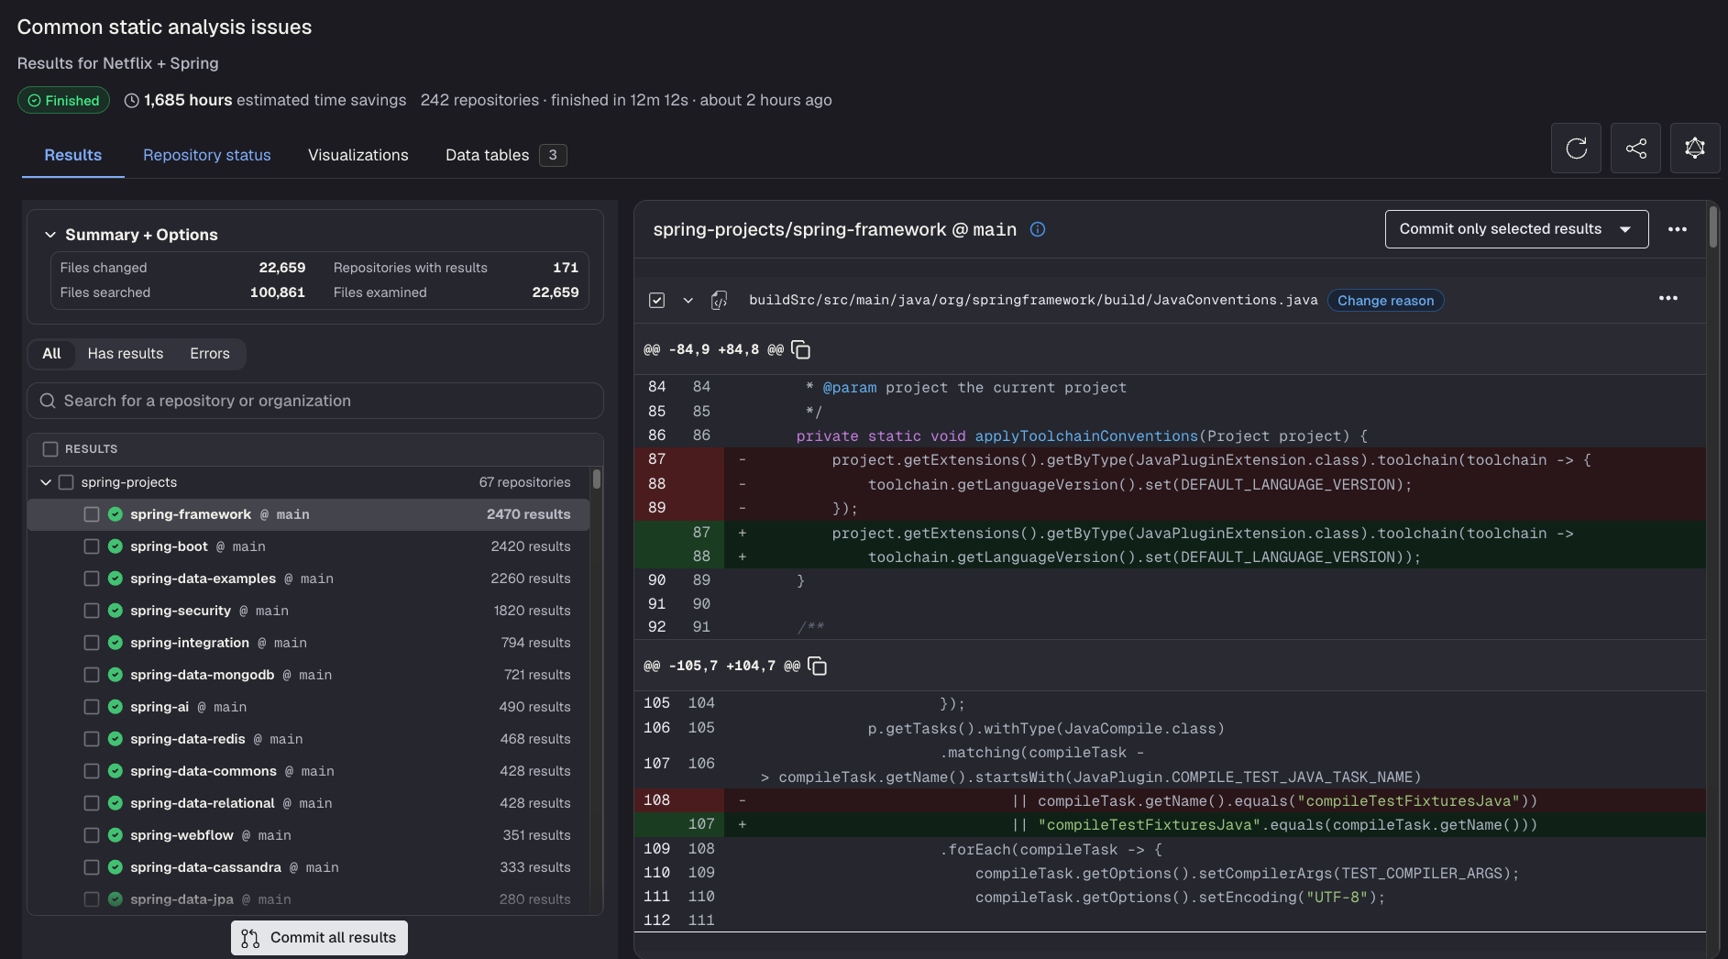Screen dimensions: 1728x959
Task: Click the repository list scrollbar
Action: pos(597,479)
